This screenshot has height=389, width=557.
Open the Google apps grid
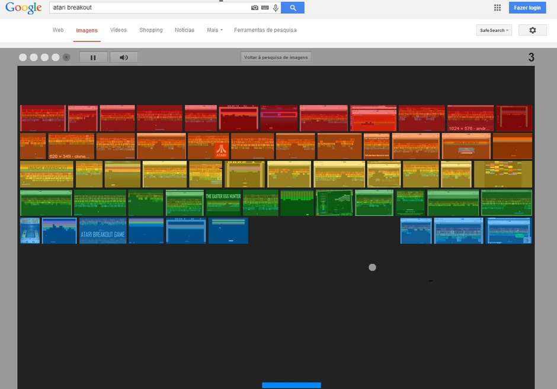pyautogui.click(x=497, y=8)
